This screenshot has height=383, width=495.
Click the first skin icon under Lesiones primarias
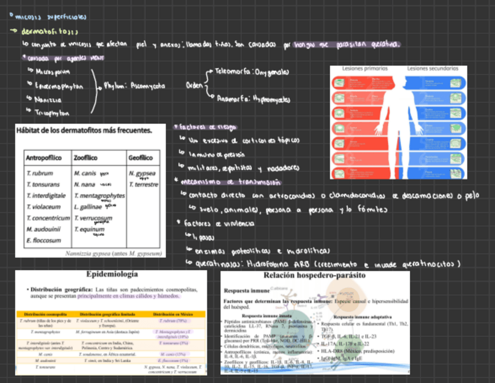click(x=339, y=83)
